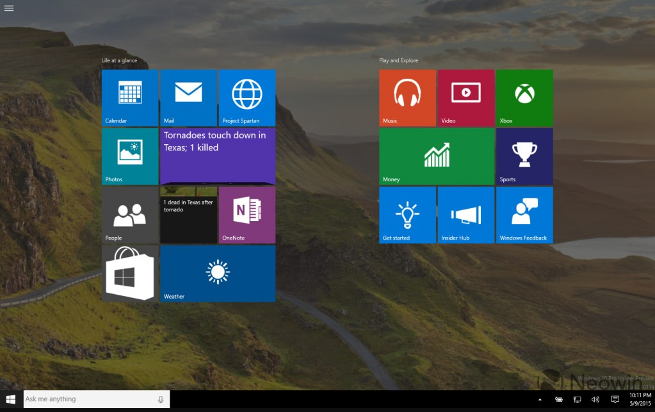This screenshot has width=655, height=412.
Task: Click the 'Play and Explore' group header
Action: pos(398,60)
